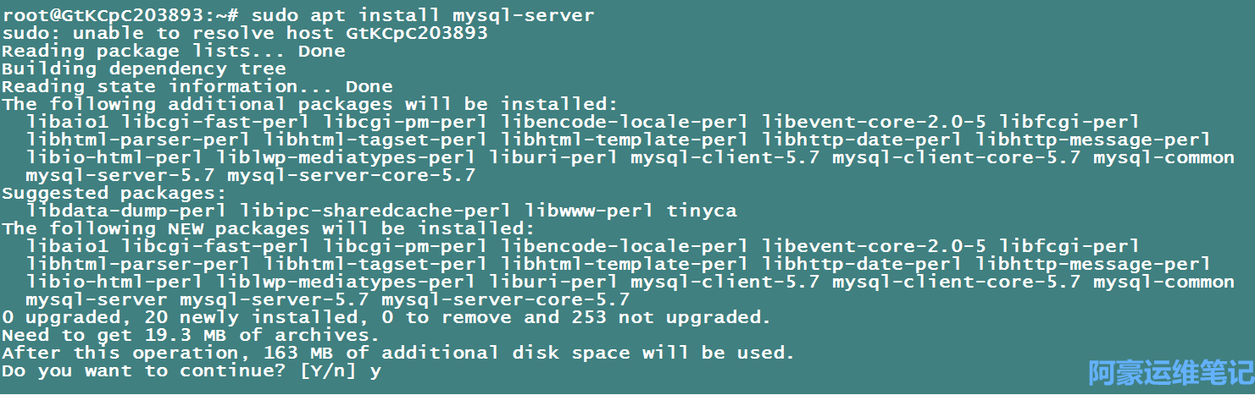Click the 'Reading state information... Done' line
Viewport: 1255px width, 395px height.
coord(197,86)
